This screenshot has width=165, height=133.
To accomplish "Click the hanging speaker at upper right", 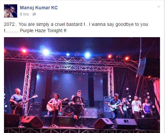I will pos(148,67).
